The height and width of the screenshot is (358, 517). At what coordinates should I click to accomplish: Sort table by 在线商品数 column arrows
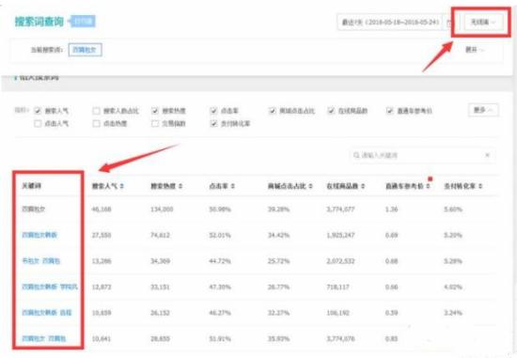(x=363, y=186)
